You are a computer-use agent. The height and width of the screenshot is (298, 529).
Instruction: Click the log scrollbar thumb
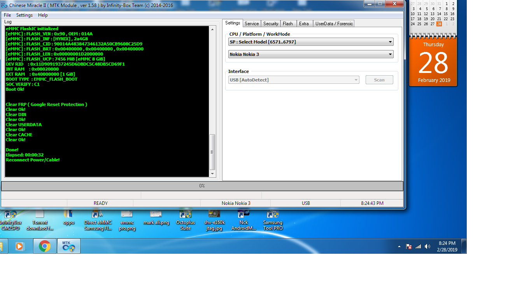click(x=212, y=152)
